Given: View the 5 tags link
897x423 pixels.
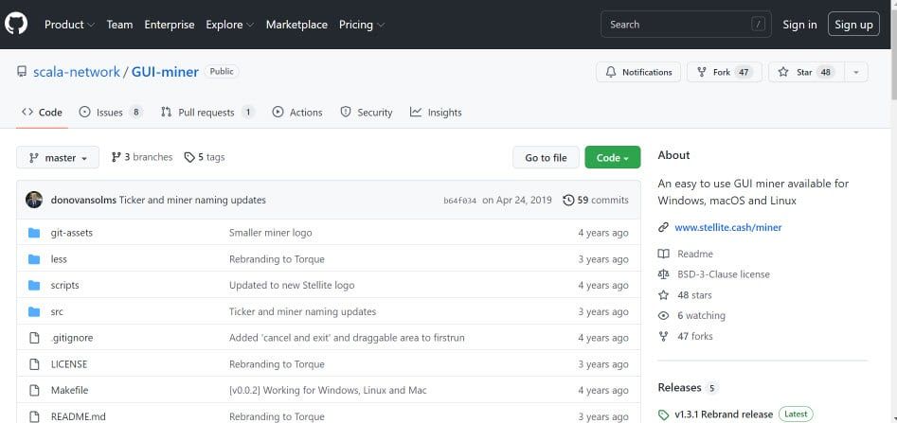Looking at the screenshot, I should click(x=205, y=157).
